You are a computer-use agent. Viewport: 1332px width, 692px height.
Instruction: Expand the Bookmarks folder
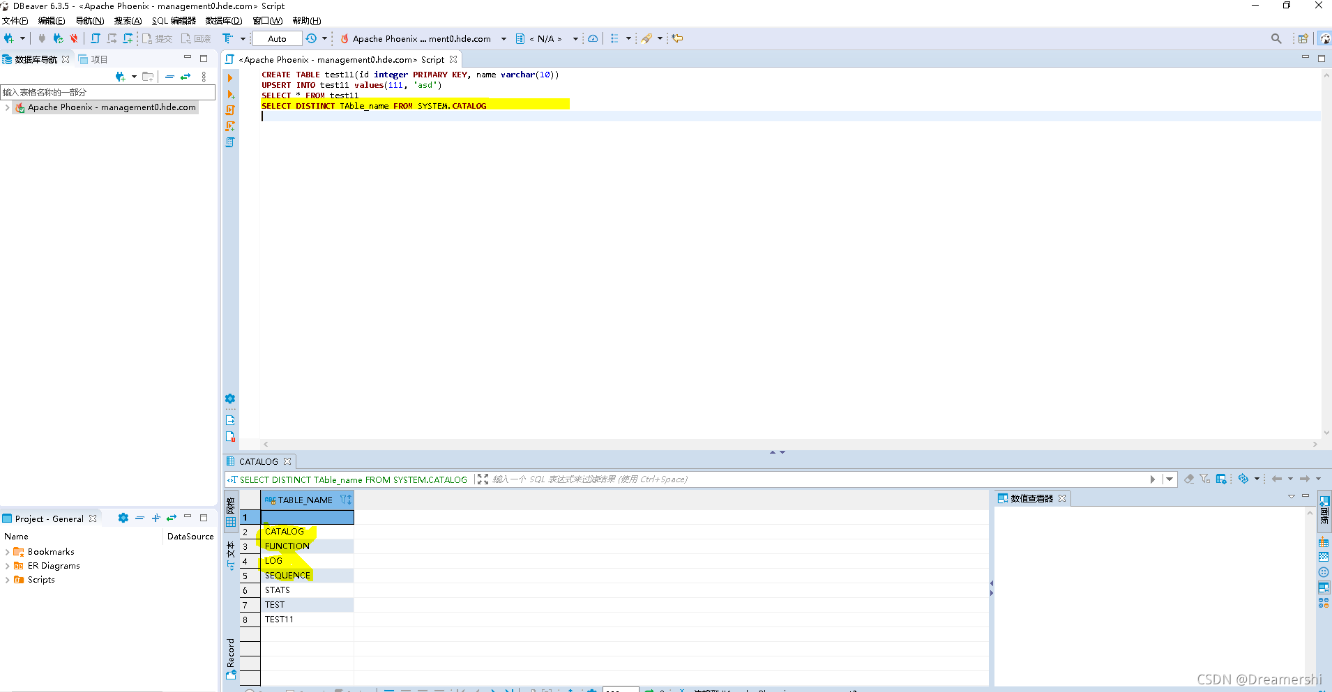point(7,552)
